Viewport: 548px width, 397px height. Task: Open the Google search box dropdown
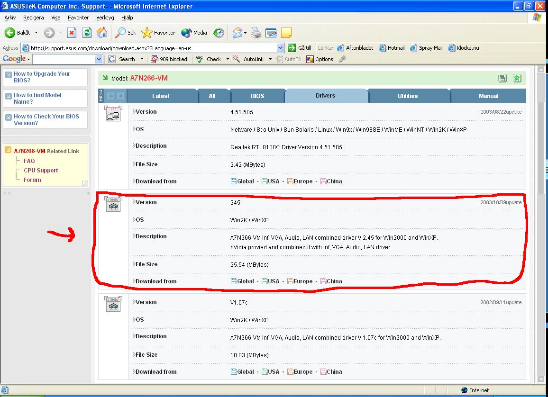(x=99, y=59)
